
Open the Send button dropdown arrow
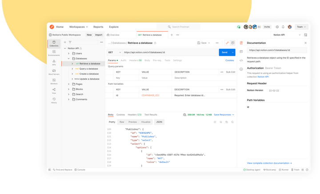click(x=232, y=52)
